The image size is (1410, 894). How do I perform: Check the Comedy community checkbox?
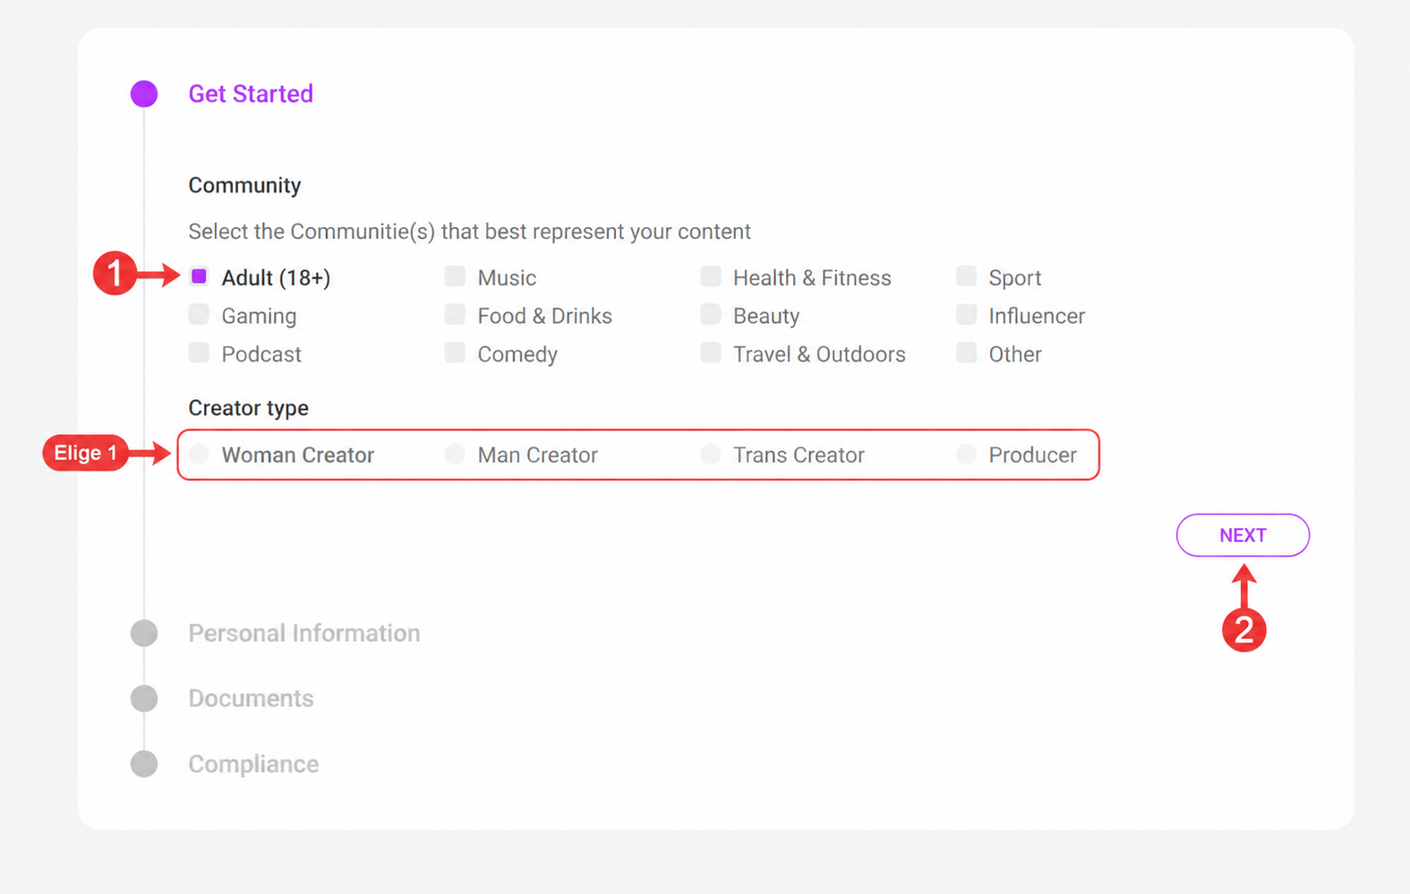click(455, 353)
